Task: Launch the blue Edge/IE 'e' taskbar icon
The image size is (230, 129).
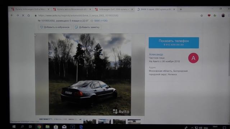Action: 81,126
